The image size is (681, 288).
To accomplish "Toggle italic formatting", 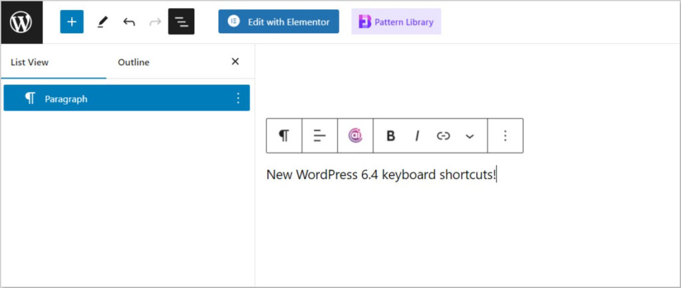I will [417, 136].
